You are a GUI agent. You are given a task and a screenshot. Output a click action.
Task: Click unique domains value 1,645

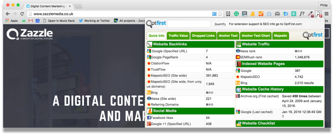point(210,84)
